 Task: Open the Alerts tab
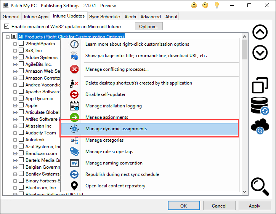tap(130, 16)
